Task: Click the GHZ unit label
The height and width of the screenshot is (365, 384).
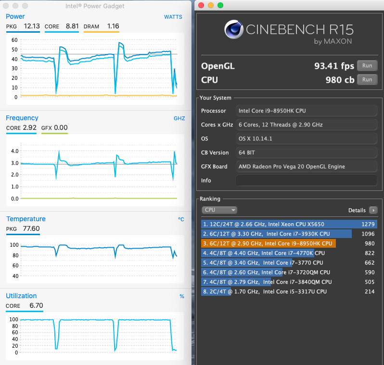Action: pyautogui.click(x=179, y=118)
